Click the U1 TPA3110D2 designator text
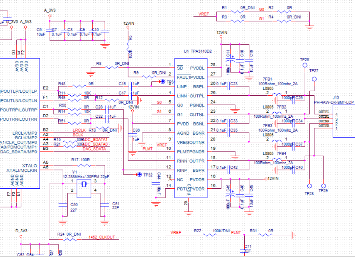The width and height of the screenshot is (355, 257). click(198, 51)
